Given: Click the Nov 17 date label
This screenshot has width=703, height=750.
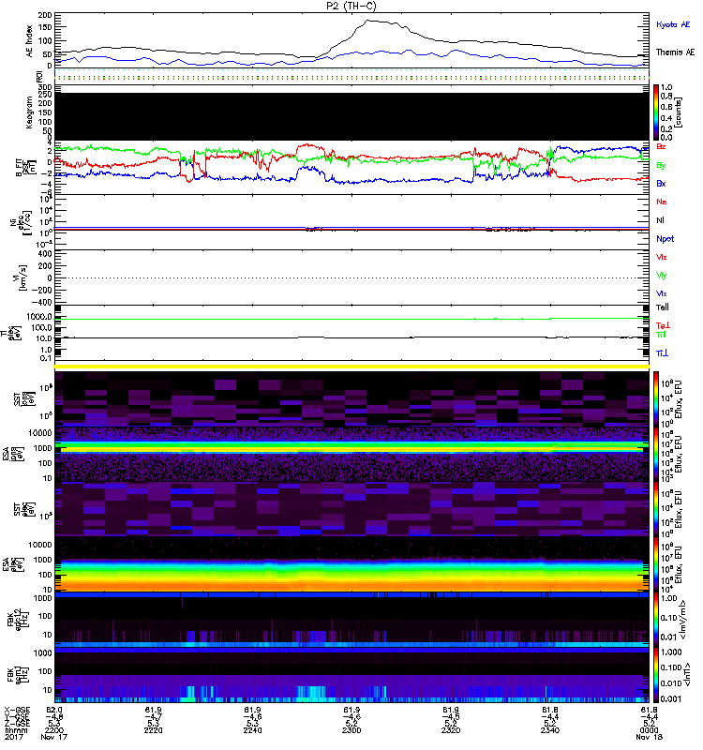Looking at the screenshot, I should click(x=54, y=737).
